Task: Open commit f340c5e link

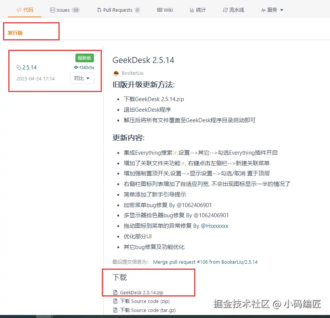Action: point(87,68)
